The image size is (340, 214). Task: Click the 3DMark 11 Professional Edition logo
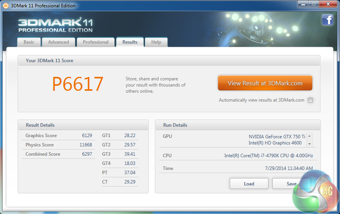click(56, 25)
